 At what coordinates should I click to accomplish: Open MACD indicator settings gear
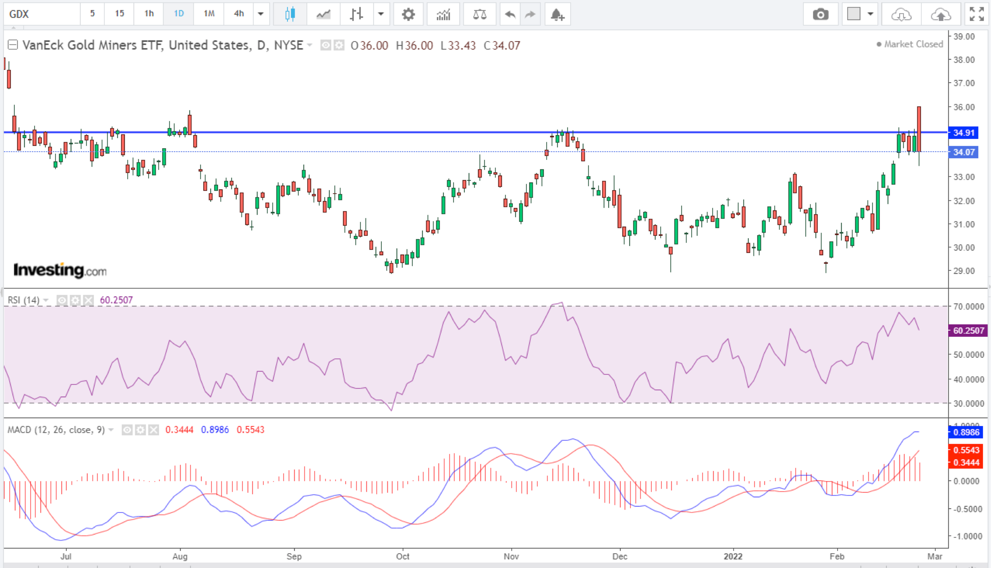[x=140, y=430]
